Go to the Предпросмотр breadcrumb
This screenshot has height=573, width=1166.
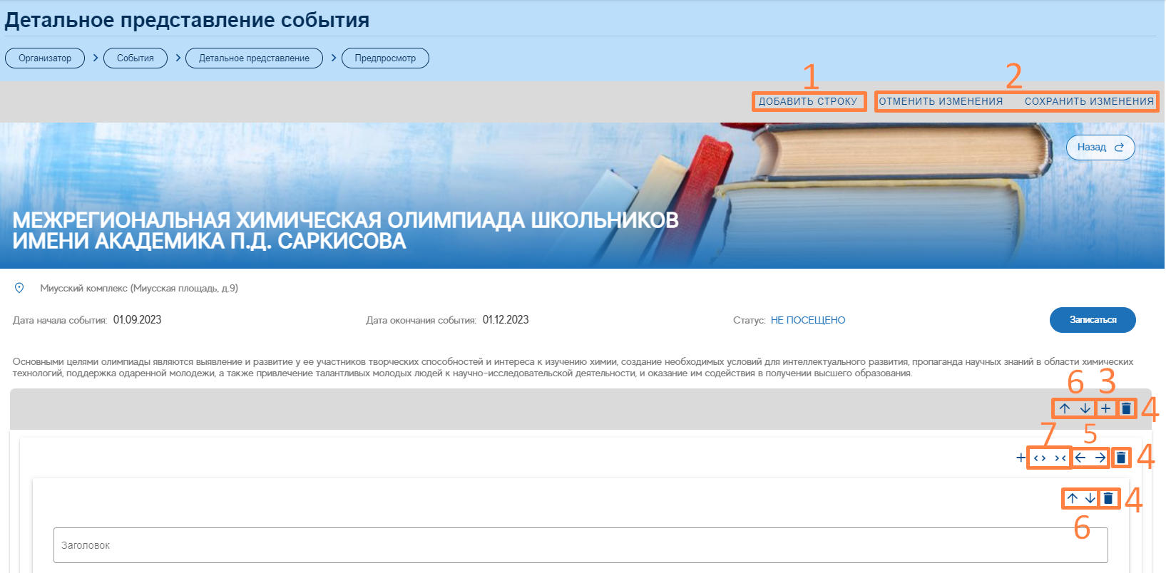click(385, 58)
